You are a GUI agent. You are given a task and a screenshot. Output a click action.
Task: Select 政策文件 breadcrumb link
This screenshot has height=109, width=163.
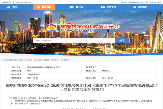[x=54, y=60]
